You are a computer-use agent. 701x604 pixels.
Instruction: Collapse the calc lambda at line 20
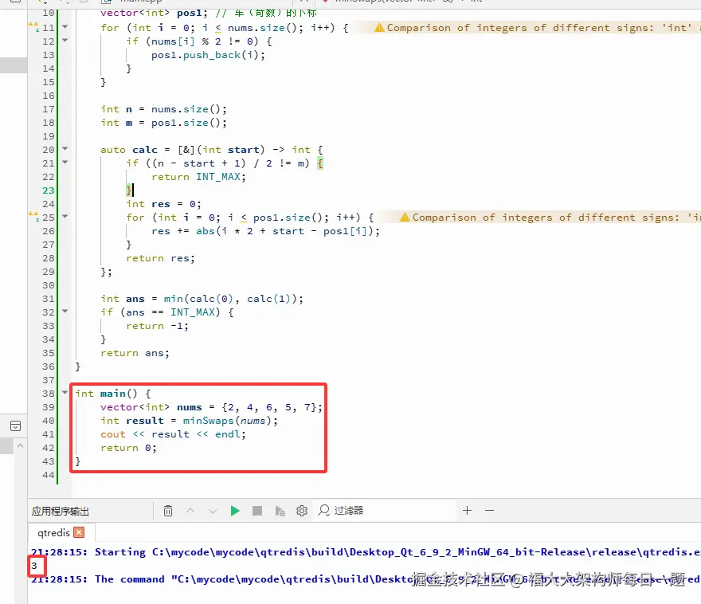pyautogui.click(x=65, y=148)
